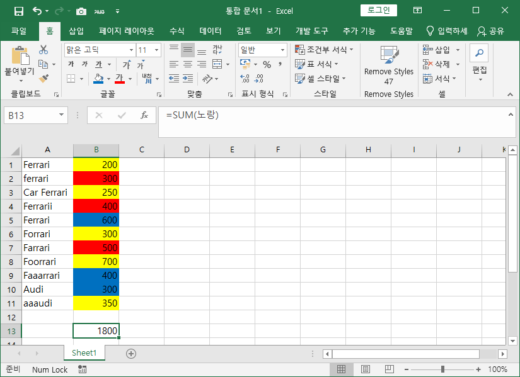520x377 pixels.
Task: Click the Insert Function fx icon
Action: click(144, 115)
